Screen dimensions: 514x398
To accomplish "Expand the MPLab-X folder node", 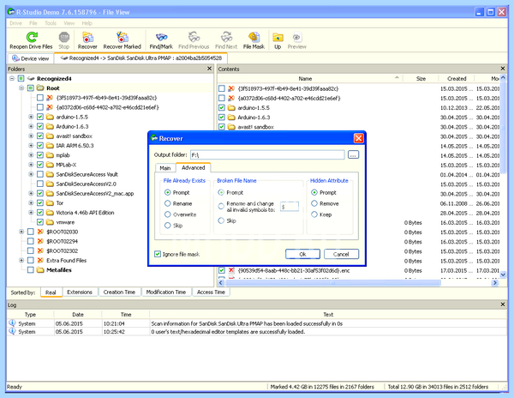I will pyautogui.click(x=31, y=165).
